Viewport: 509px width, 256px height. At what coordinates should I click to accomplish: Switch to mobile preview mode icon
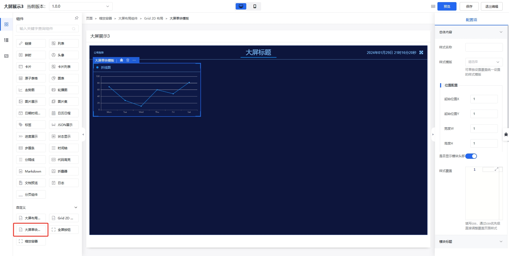pyautogui.click(x=254, y=6)
